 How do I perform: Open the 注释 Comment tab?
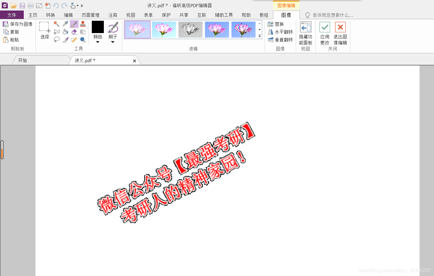113,15
